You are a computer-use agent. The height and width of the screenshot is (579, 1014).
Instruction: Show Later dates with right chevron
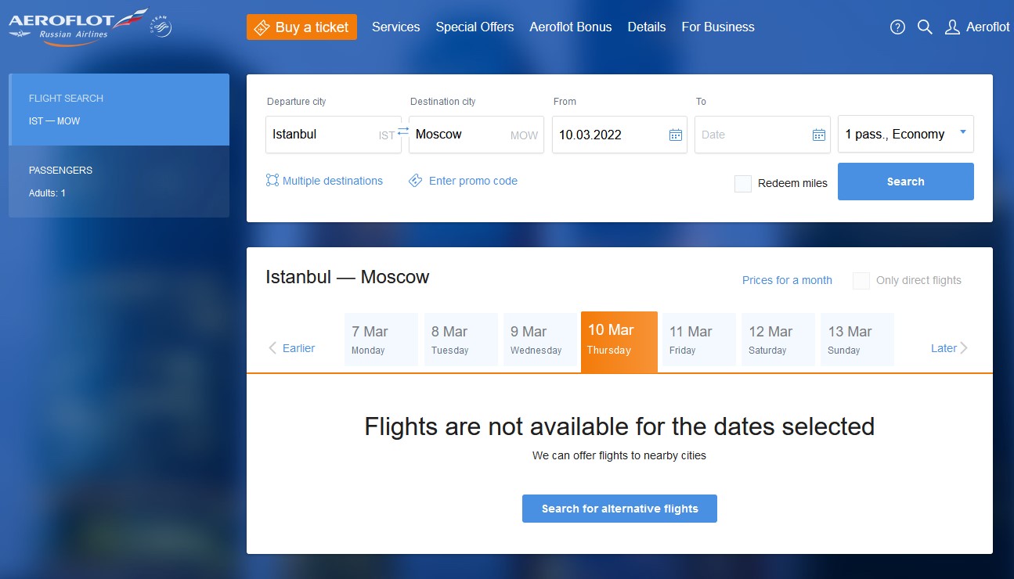[964, 348]
